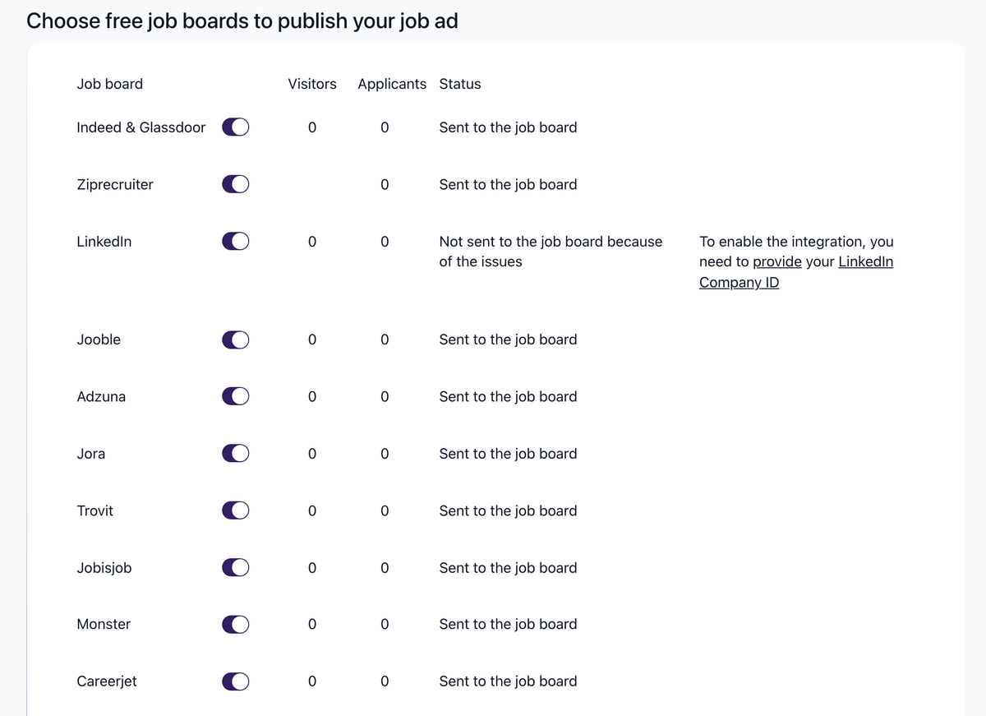This screenshot has height=716, width=986.
Task: Click the 'Trovit' job board name
Action: (x=95, y=510)
